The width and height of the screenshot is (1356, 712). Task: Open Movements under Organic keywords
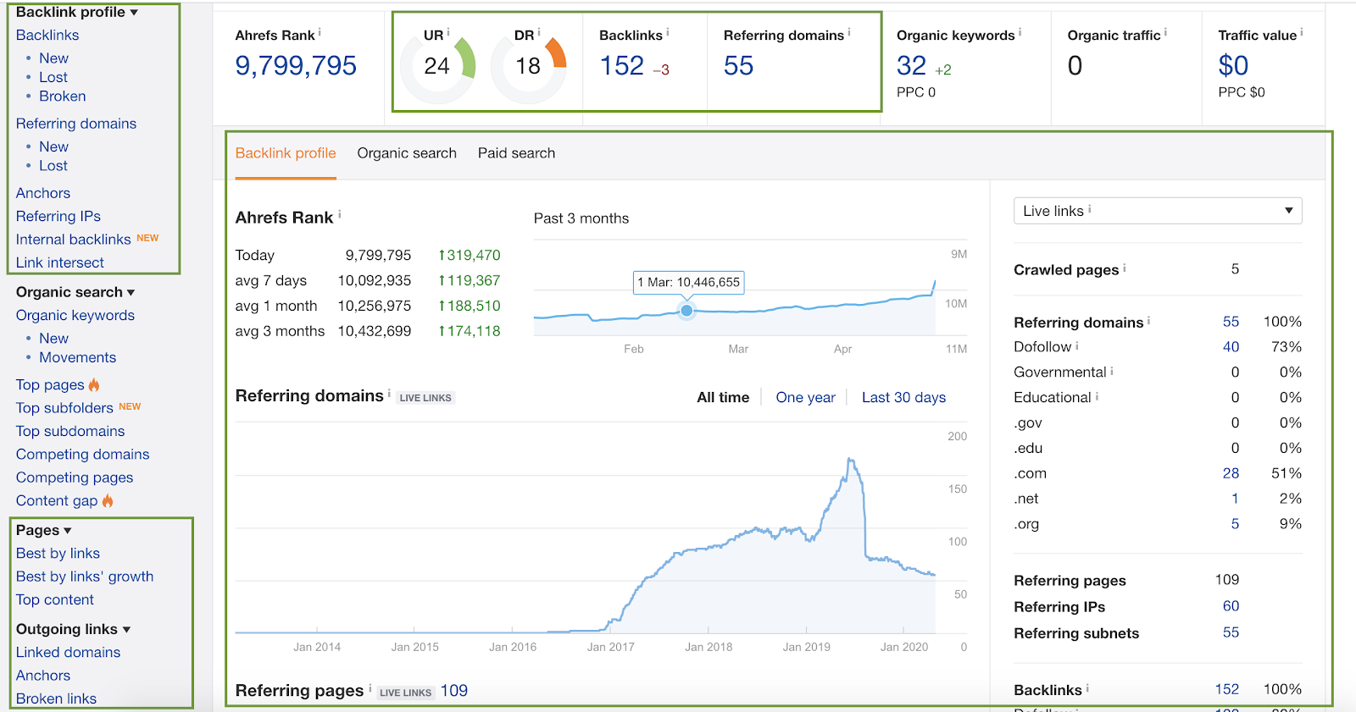pyautogui.click(x=77, y=357)
